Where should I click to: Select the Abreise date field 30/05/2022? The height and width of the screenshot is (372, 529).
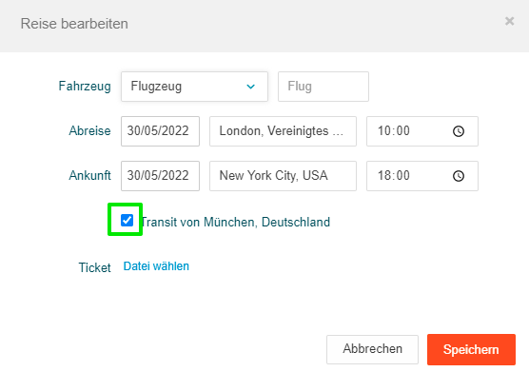tap(160, 131)
